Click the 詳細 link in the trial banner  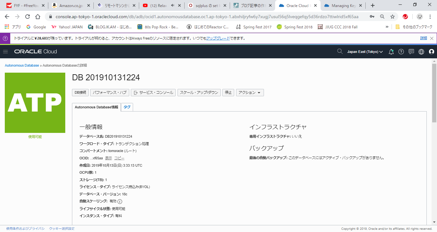(x=424, y=38)
